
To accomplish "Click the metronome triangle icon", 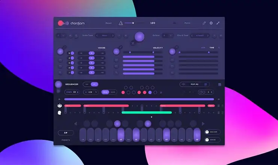I will coord(121,23).
